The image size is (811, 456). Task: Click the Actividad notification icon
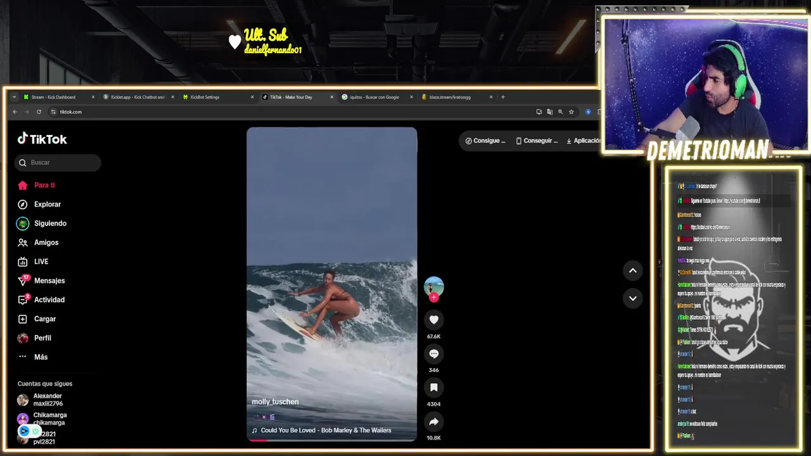23,300
